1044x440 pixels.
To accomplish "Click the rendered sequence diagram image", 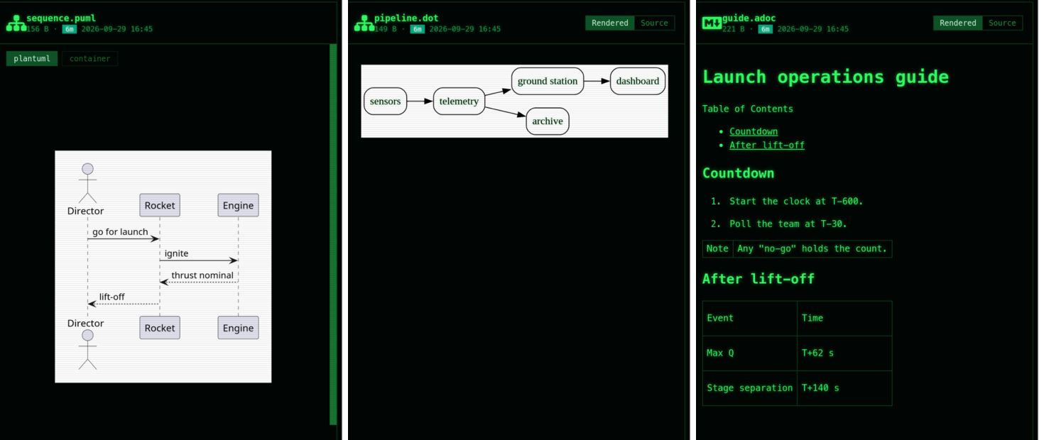I will [x=163, y=266].
